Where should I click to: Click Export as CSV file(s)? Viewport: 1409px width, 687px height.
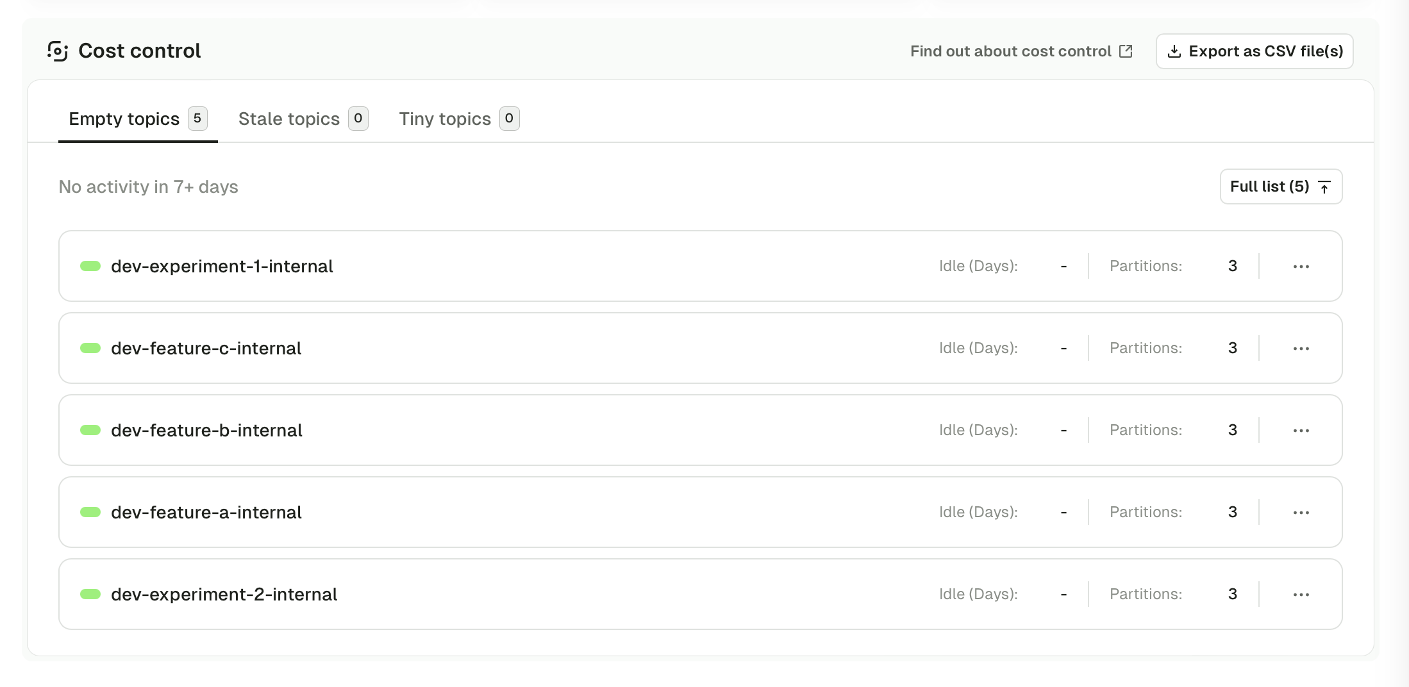(x=1254, y=51)
